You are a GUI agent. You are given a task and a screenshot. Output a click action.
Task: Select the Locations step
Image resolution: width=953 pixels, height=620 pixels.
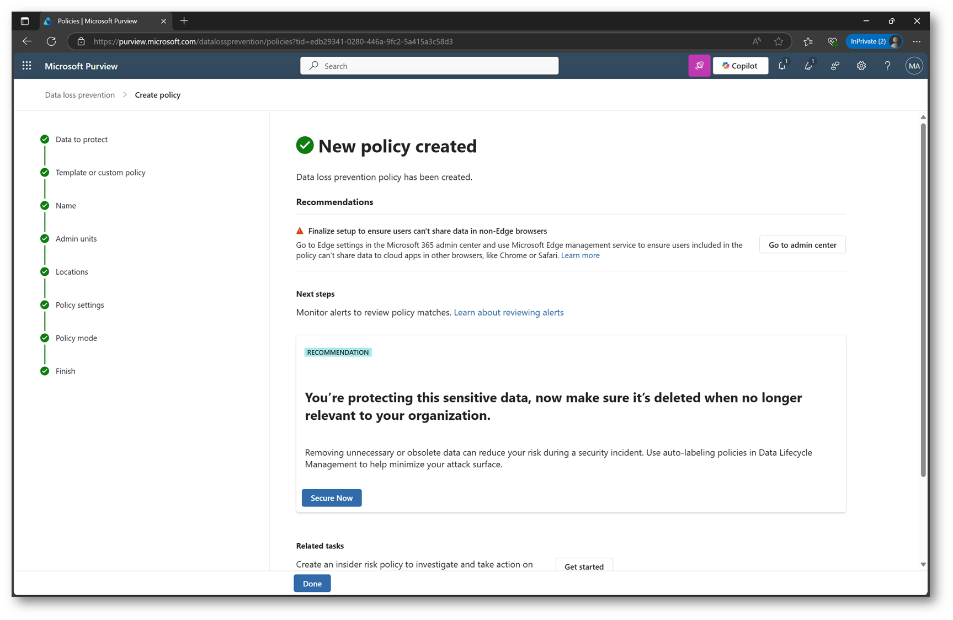point(72,271)
